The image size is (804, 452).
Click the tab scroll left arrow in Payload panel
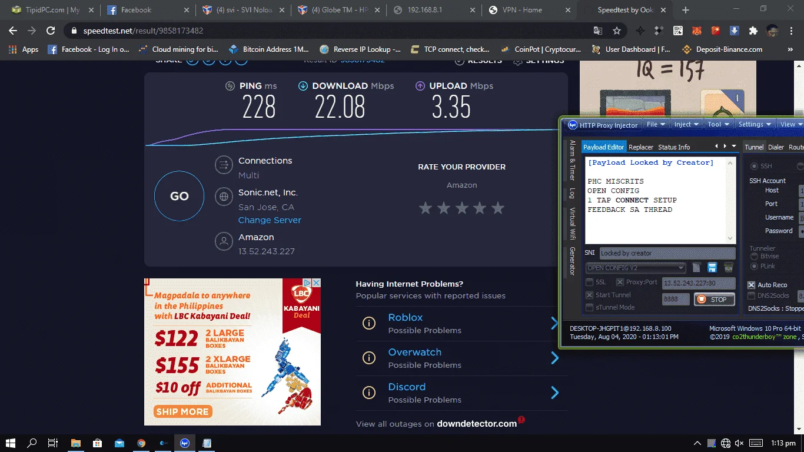[716, 146]
